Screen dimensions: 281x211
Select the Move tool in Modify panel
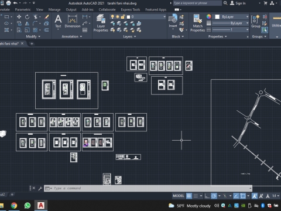click(19, 17)
